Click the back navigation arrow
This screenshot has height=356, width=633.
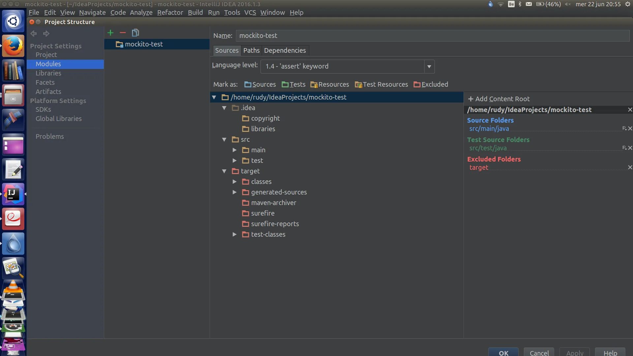click(34, 33)
